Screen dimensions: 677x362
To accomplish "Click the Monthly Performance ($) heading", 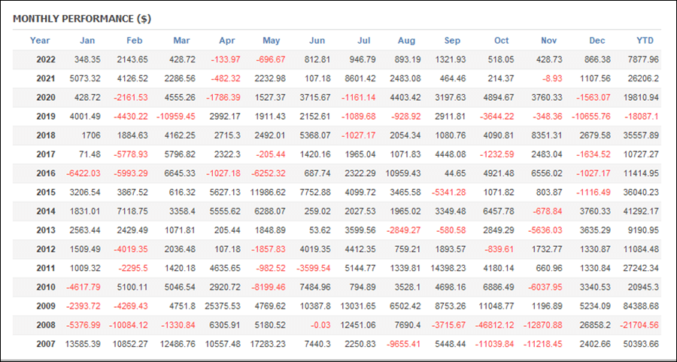I will 82,19.
